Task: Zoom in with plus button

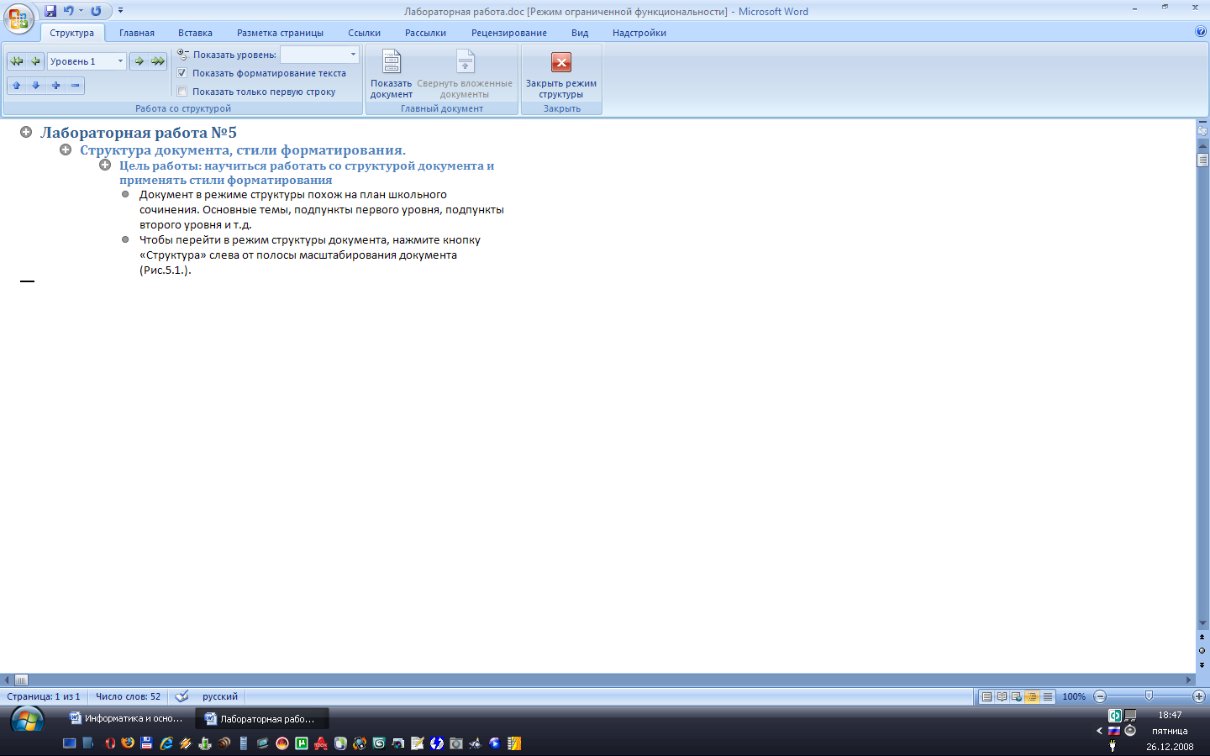Action: [1199, 696]
